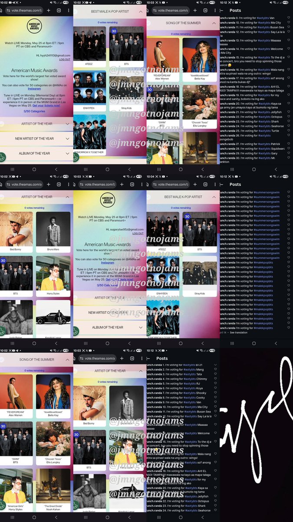The image size is (293, 522).
Task: Open "Get your tickets now!" on hyyh241113 screen
Action: 46,106
